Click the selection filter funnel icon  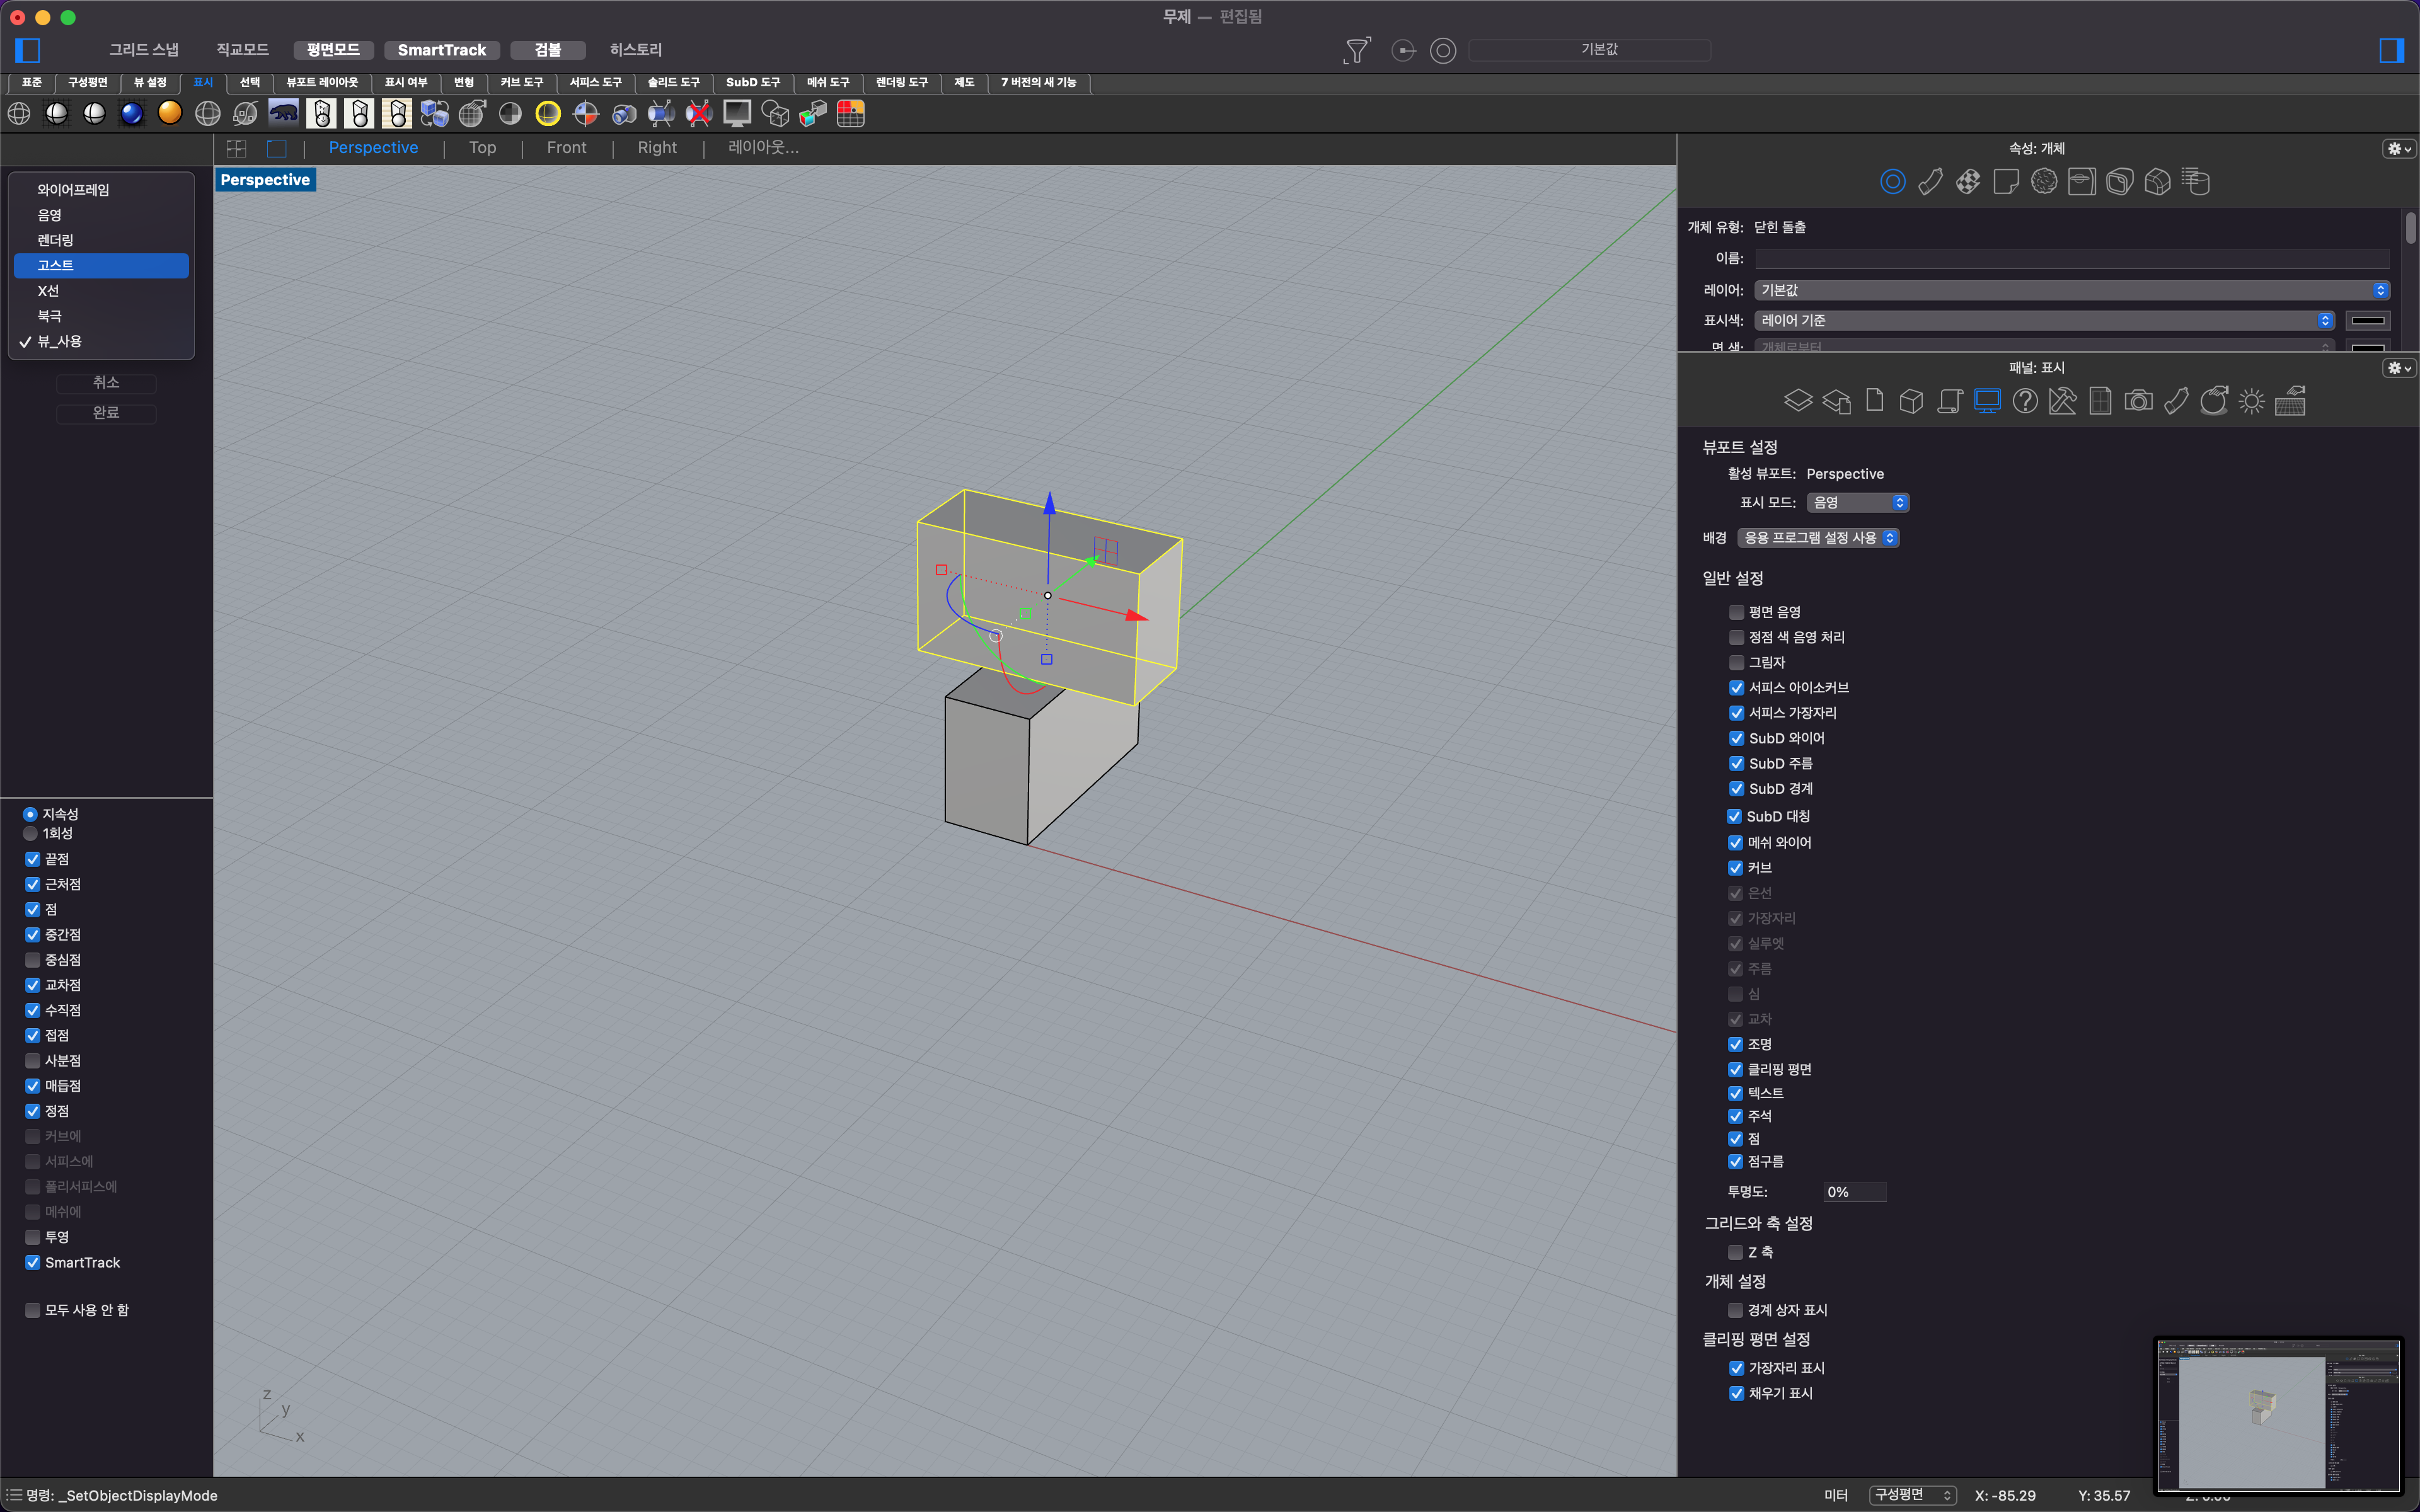[1357, 50]
